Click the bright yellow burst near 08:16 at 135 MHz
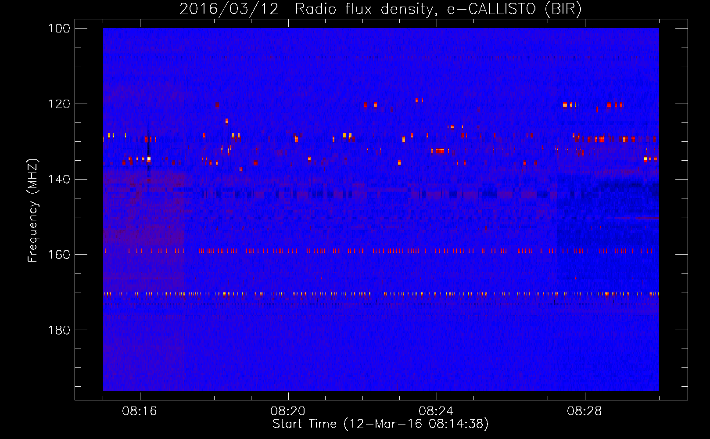 149,159
